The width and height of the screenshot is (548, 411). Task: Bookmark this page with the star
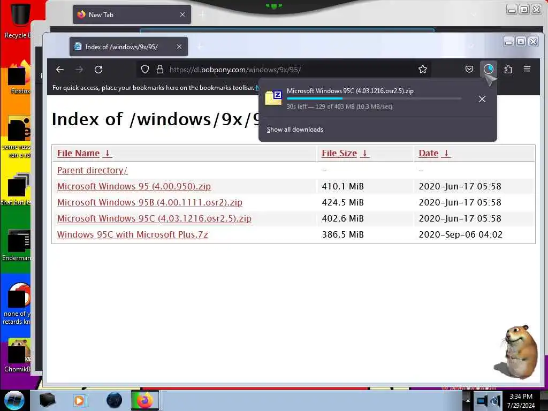click(x=423, y=70)
